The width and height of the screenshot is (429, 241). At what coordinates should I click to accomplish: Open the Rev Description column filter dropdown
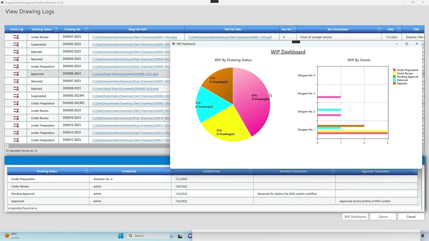(x=379, y=29)
